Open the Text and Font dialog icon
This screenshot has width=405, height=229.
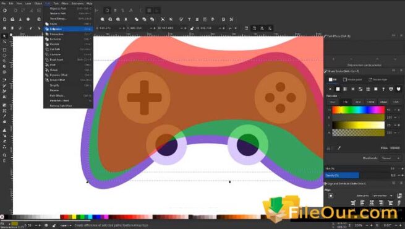189,19
